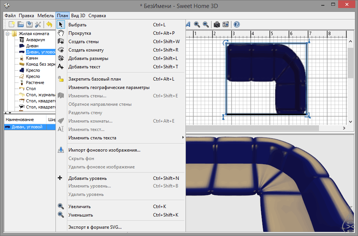Choose Выбрать in the План menu
Screen dimensions: 358x236
pyautogui.click(x=120, y=24)
